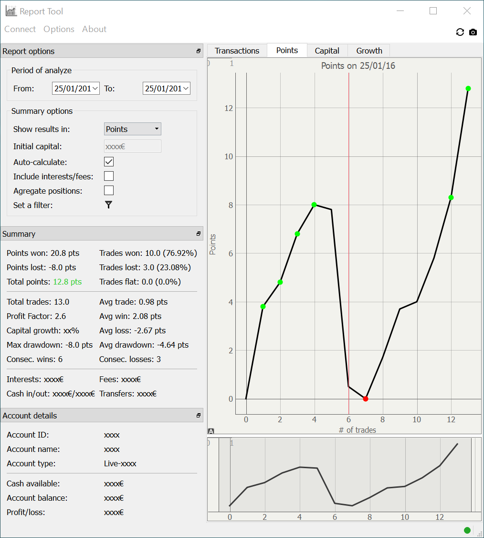This screenshot has height=538, width=484.
Task: Click the Initial capital input field
Action: click(133, 146)
